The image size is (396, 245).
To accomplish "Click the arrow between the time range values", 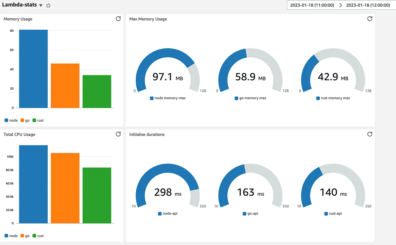I will (340, 5).
